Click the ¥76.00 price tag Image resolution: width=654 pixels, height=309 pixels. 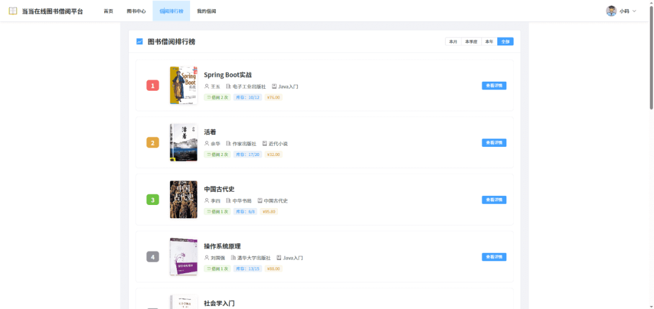pos(274,97)
